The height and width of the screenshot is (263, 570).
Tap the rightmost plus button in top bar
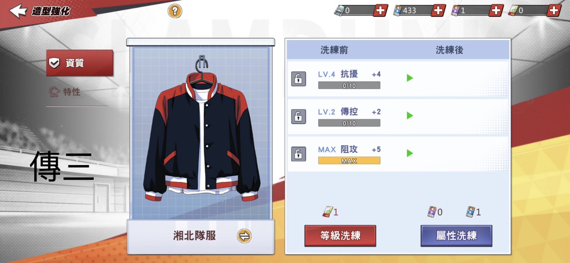[554, 10]
